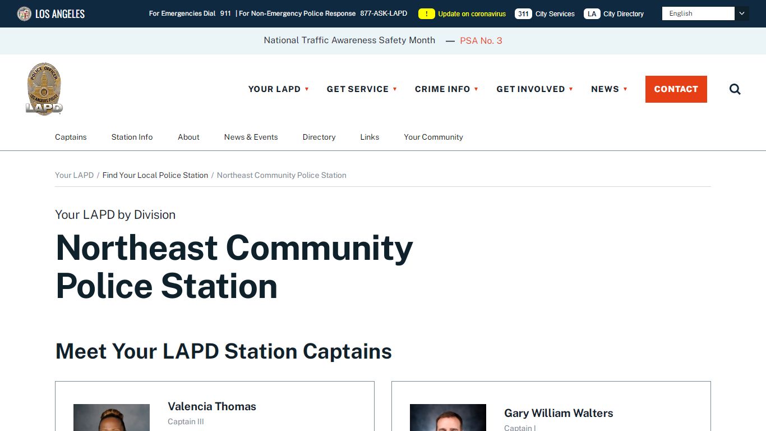The image size is (766, 431).
Task: Click the yellow exclamation alert badge
Action: coord(427,13)
